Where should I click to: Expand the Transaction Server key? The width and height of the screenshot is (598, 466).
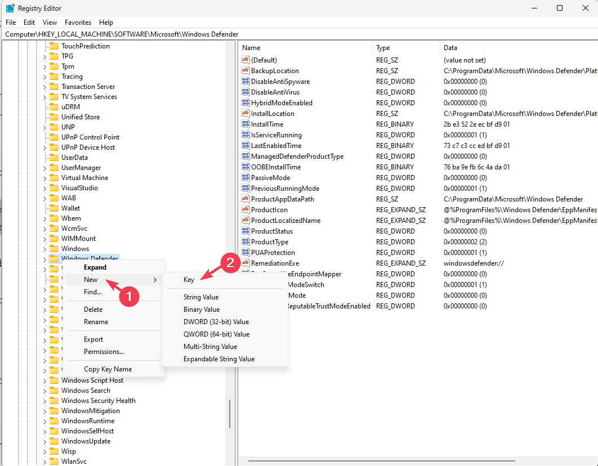tap(44, 87)
